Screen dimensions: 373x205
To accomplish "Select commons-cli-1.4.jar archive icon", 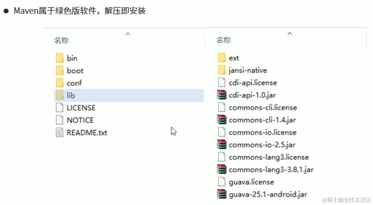I will pos(221,120).
